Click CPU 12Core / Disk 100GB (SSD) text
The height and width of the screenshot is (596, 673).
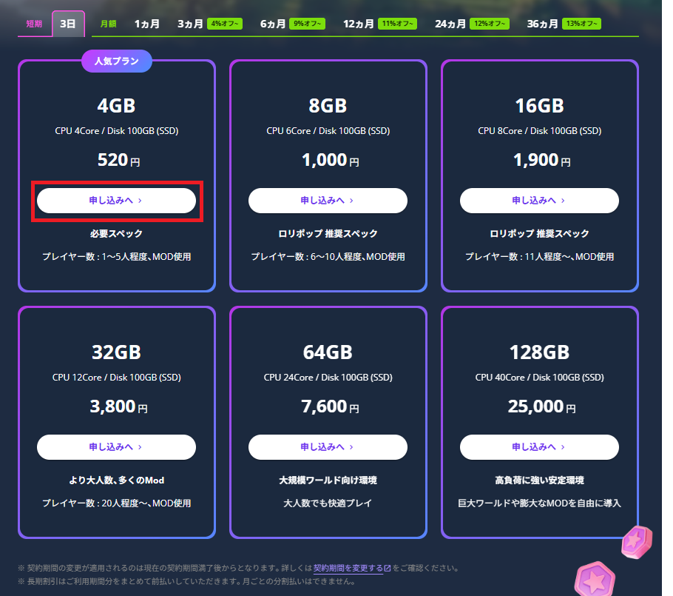click(x=116, y=378)
